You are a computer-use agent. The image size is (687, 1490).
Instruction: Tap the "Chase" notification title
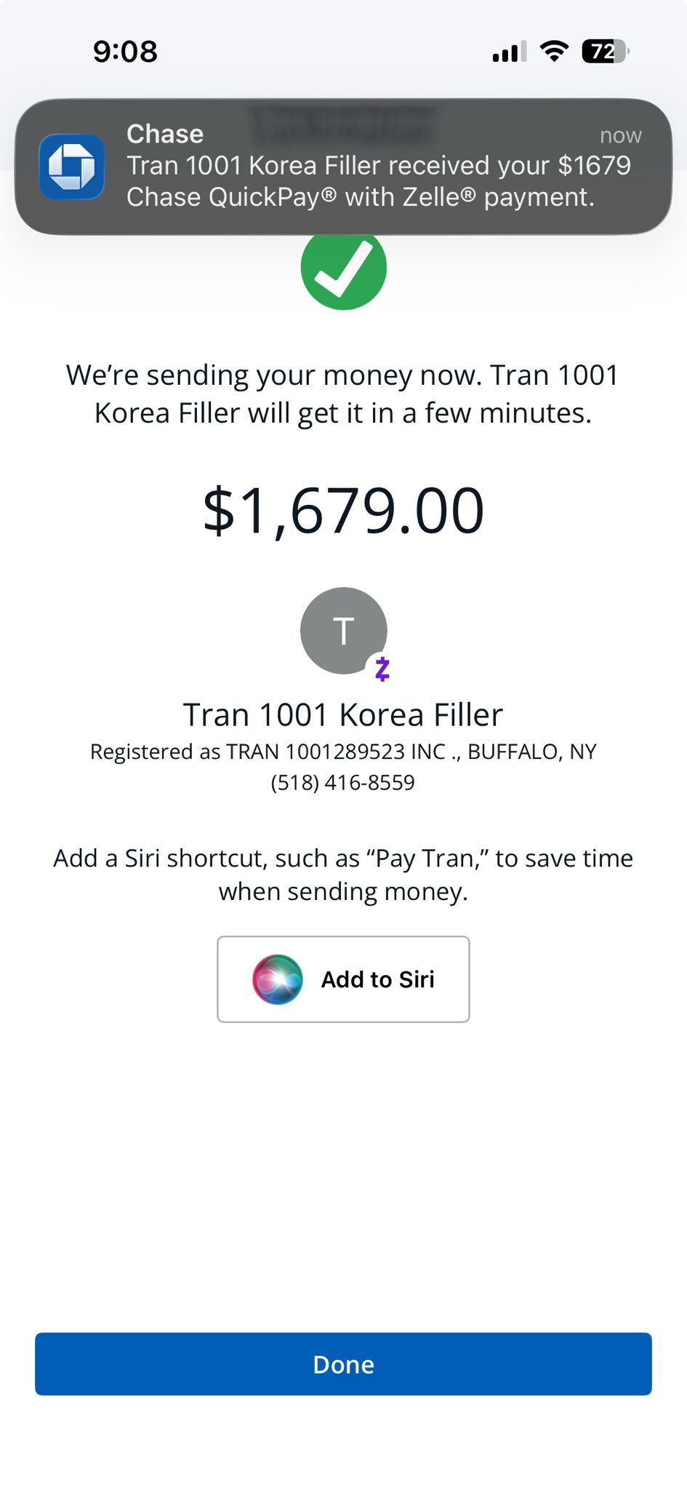tap(165, 134)
